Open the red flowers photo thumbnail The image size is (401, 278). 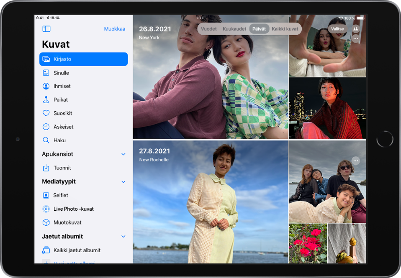click(x=308, y=243)
